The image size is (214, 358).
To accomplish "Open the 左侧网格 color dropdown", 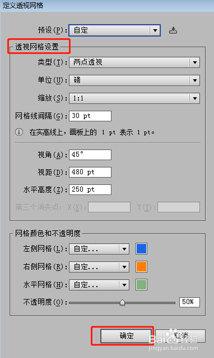I will coord(99,249).
